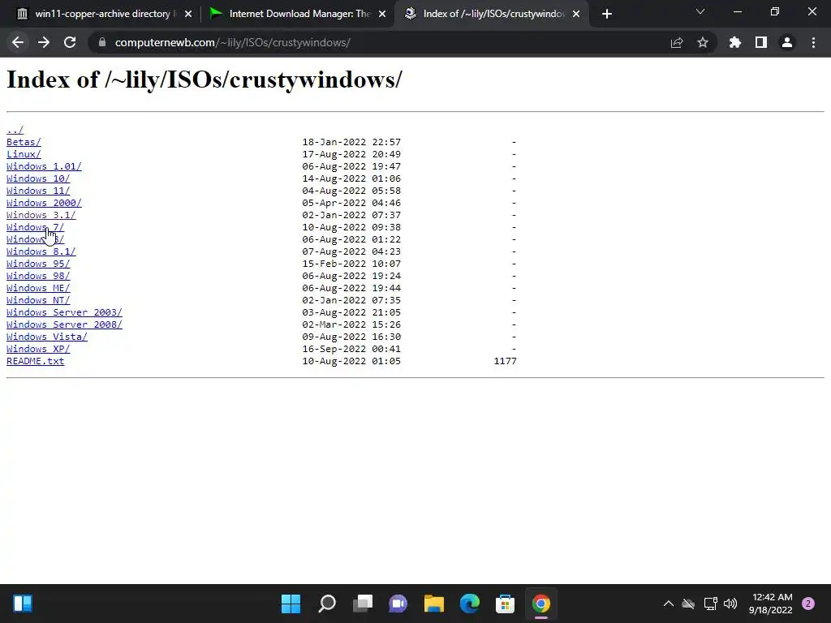Share this page from the address bar
The image size is (831, 623).
(677, 42)
